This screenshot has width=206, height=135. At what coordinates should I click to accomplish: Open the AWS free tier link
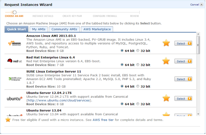tap(103, 120)
